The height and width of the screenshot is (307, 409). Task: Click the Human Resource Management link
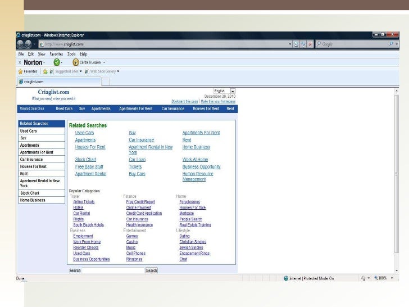[x=198, y=177]
